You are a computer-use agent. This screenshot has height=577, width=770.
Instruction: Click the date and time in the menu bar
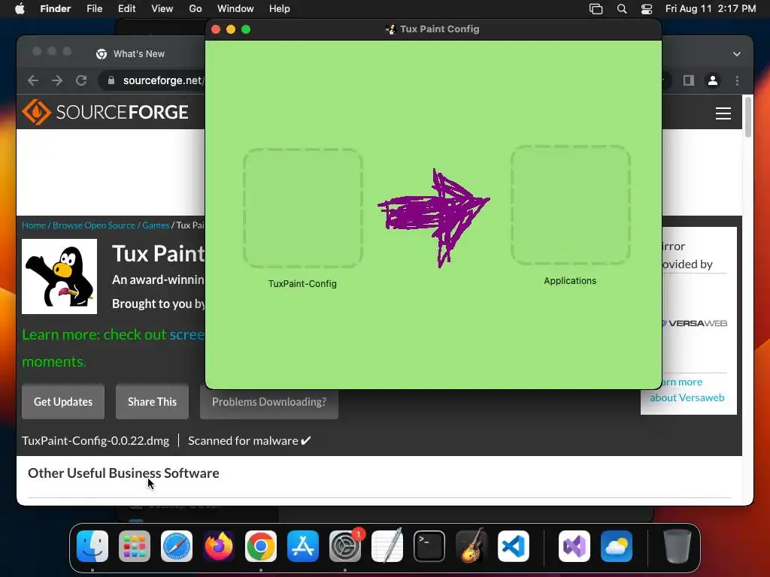click(x=710, y=9)
